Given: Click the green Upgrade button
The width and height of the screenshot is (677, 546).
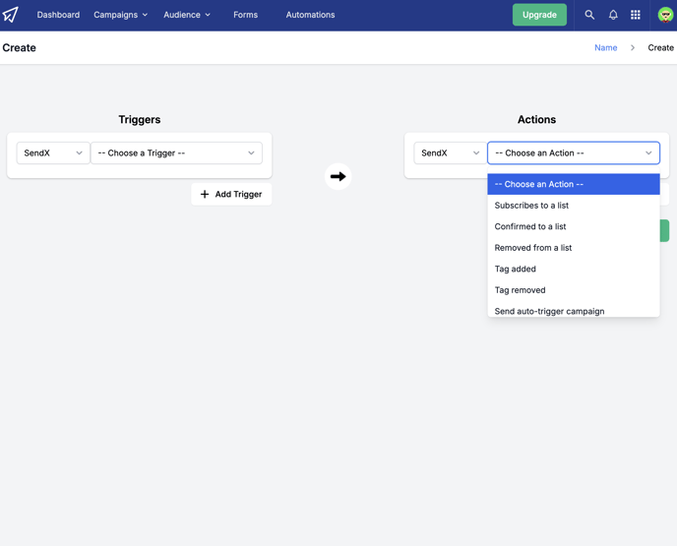Looking at the screenshot, I should [539, 15].
